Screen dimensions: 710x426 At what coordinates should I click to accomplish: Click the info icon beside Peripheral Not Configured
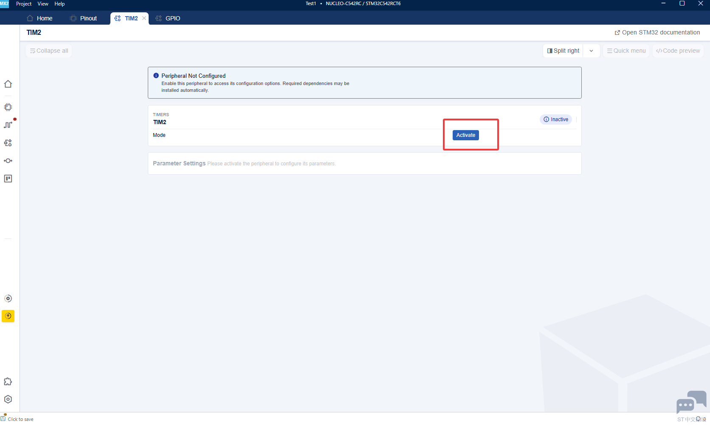coord(156,76)
